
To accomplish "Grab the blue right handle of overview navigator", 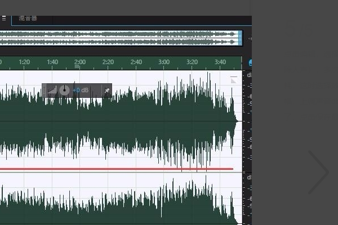I will tap(241, 38).
